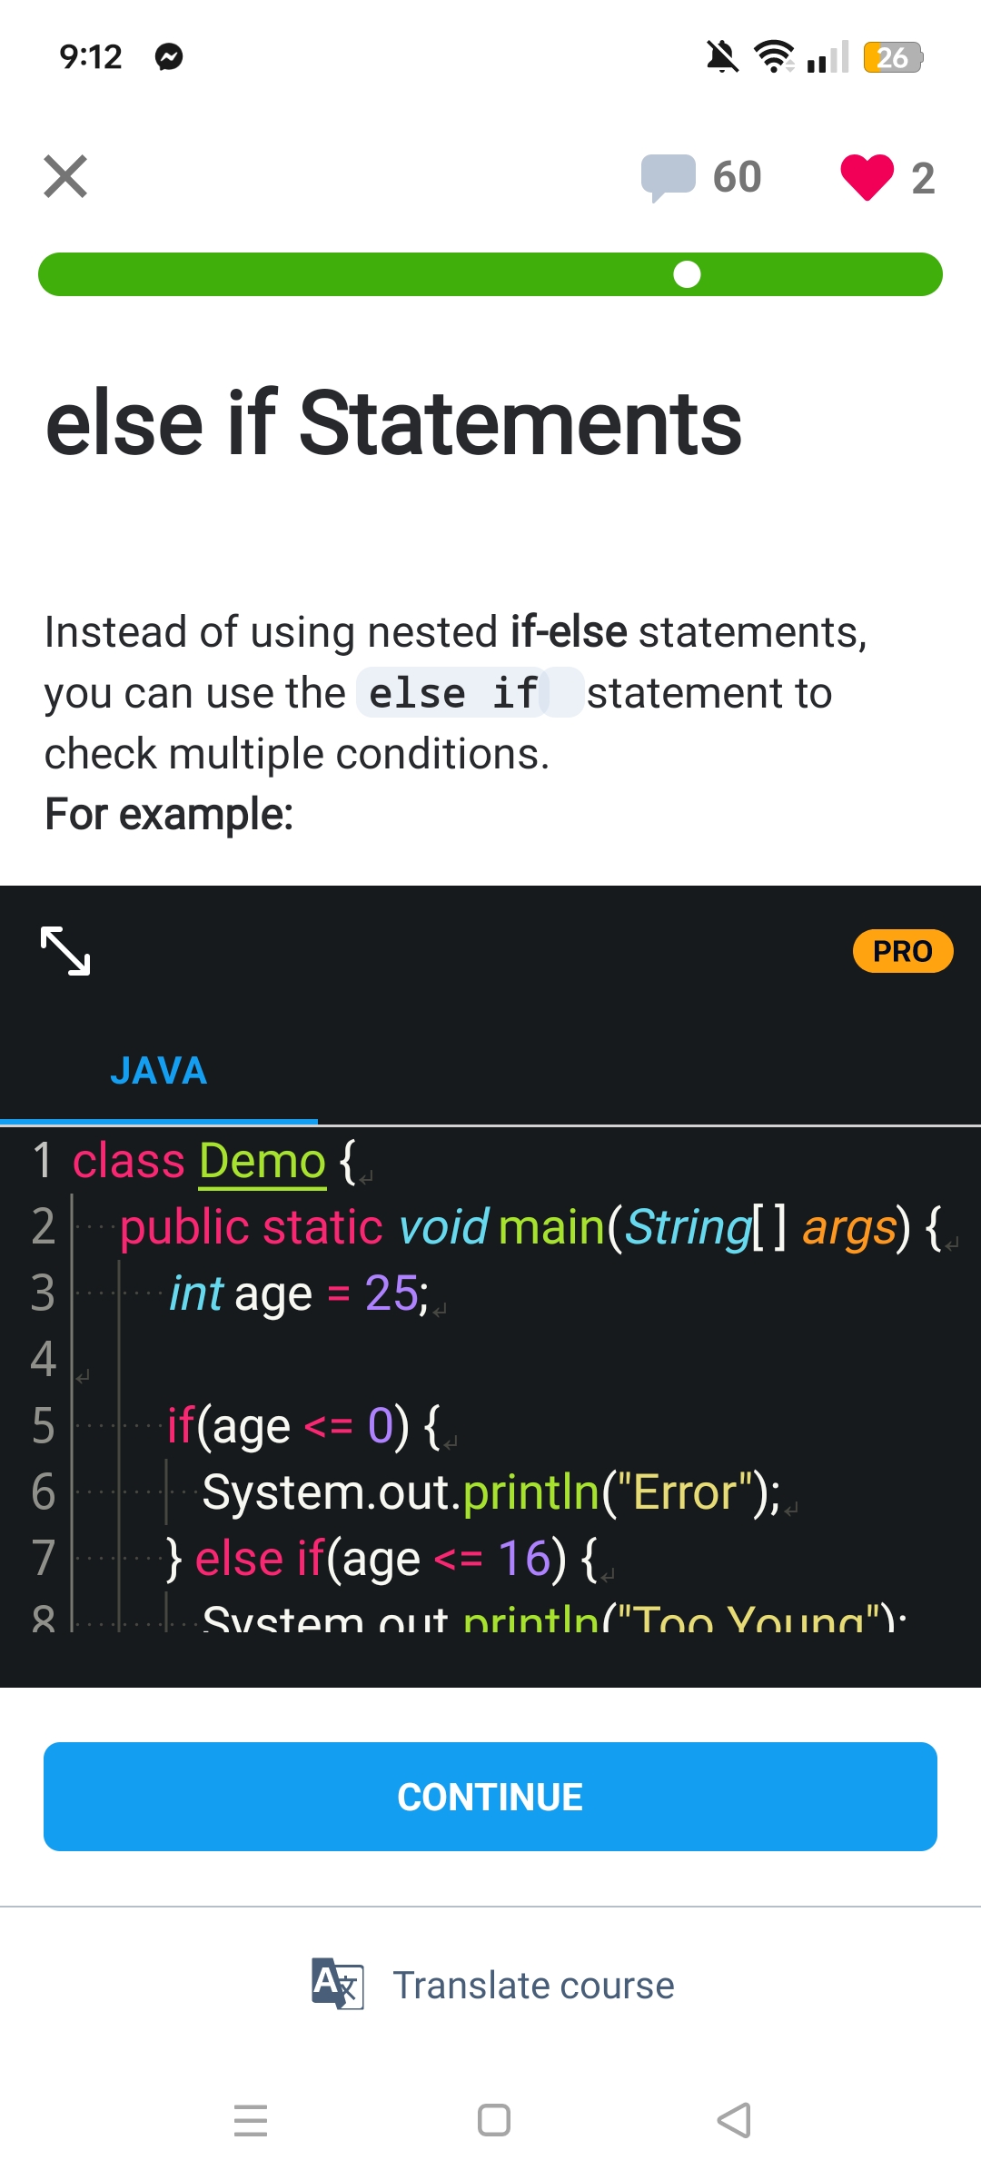Click the Demo class name in code
The width and height of the screenshot is (981, 2180).
(262, 1161)
